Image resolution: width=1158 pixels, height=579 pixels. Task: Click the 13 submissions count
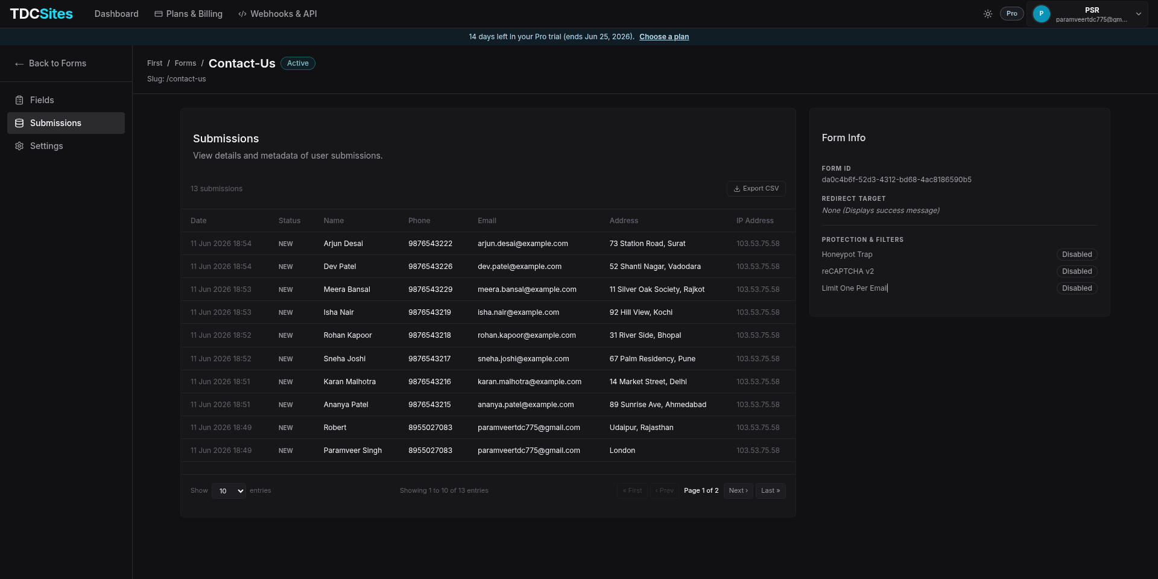pos(217,189)
